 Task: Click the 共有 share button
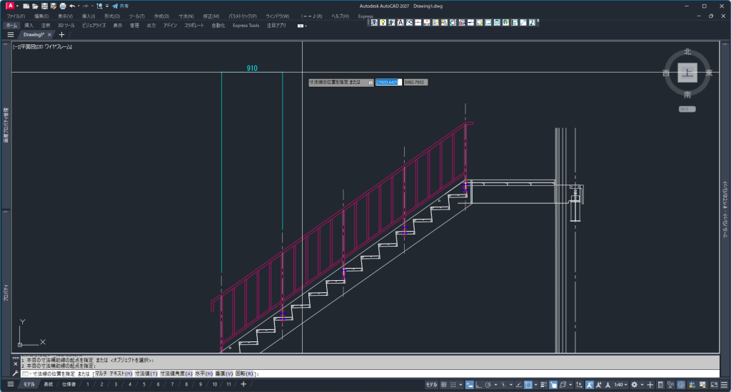(x=120, y=6)
